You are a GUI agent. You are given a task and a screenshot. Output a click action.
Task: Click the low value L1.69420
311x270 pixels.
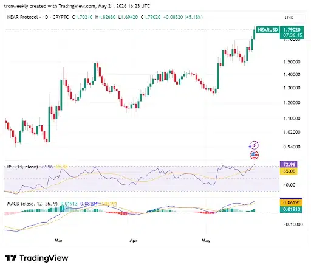coord(128,17)
